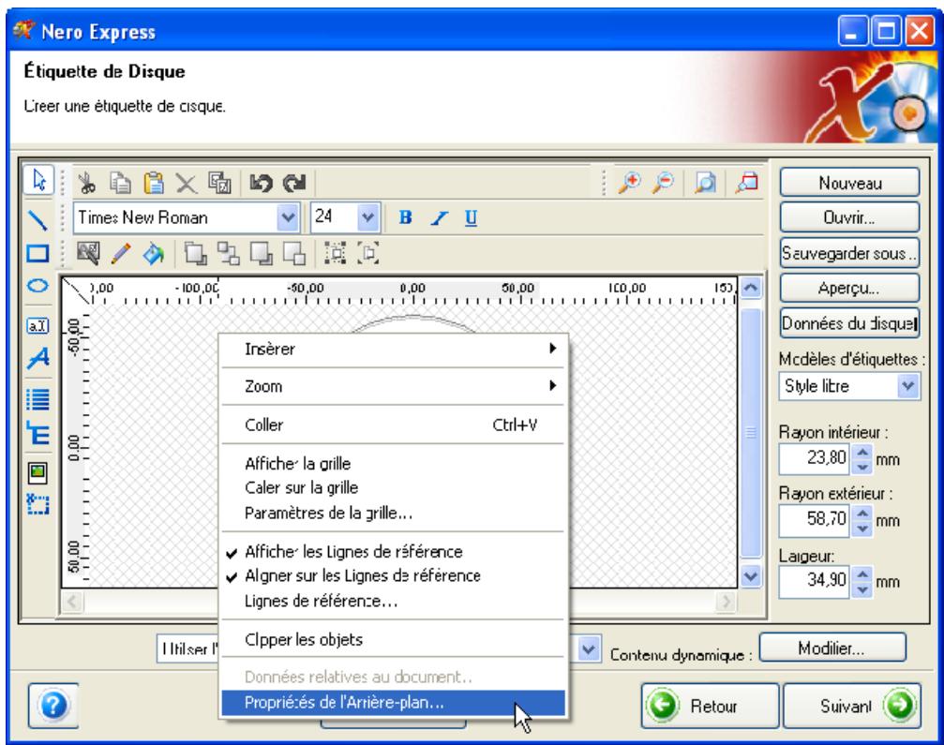
Task: Zoom out with magnifier minus
Action: point(664,183)
